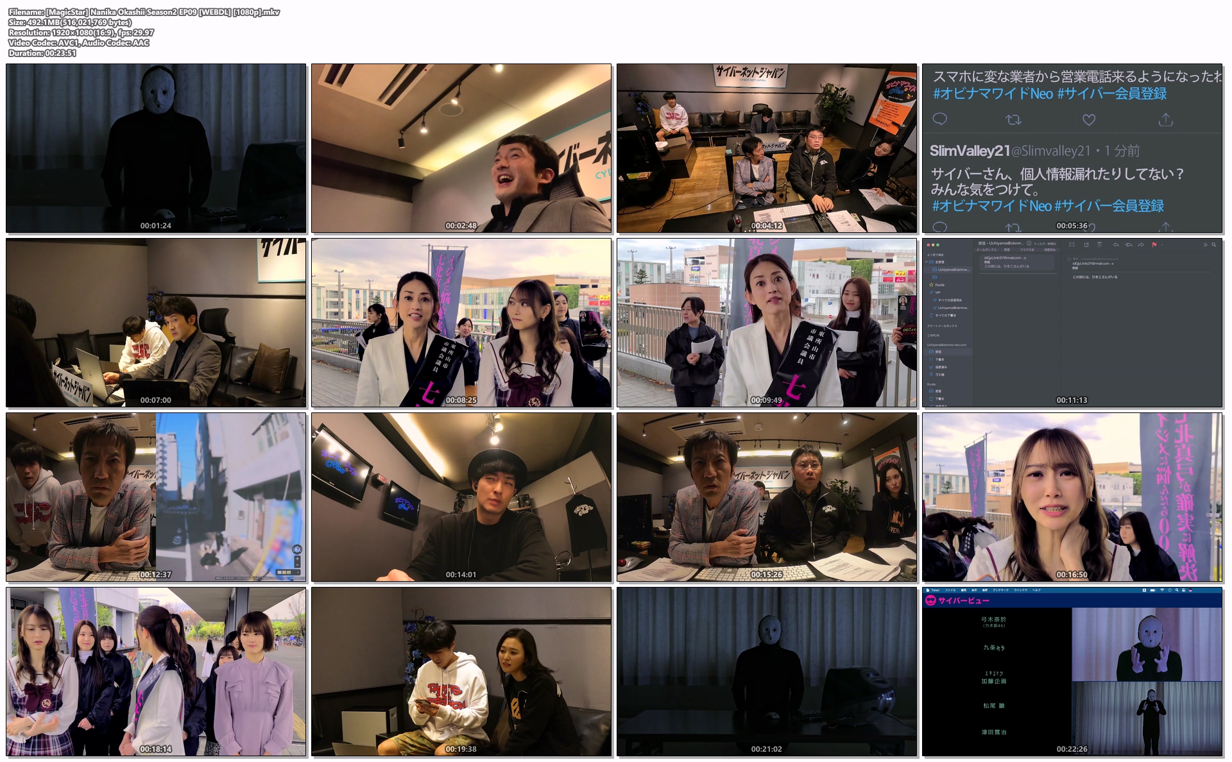This screenshot has height=762, width=1232.
Task: Click the trash icon in mail toolbar
Action: (1099, 244)
